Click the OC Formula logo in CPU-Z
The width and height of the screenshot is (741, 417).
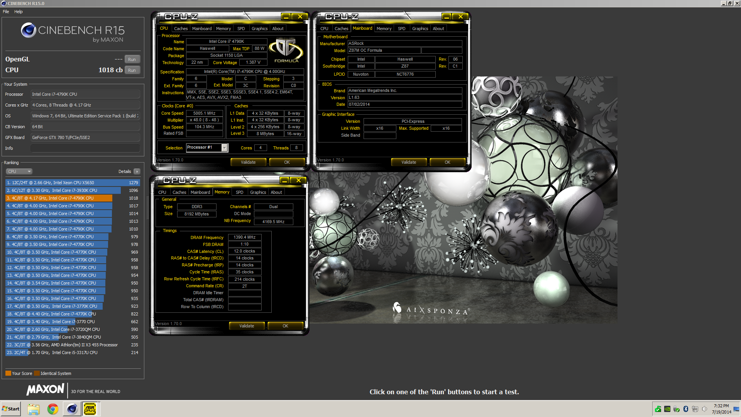tap(286, 50)
